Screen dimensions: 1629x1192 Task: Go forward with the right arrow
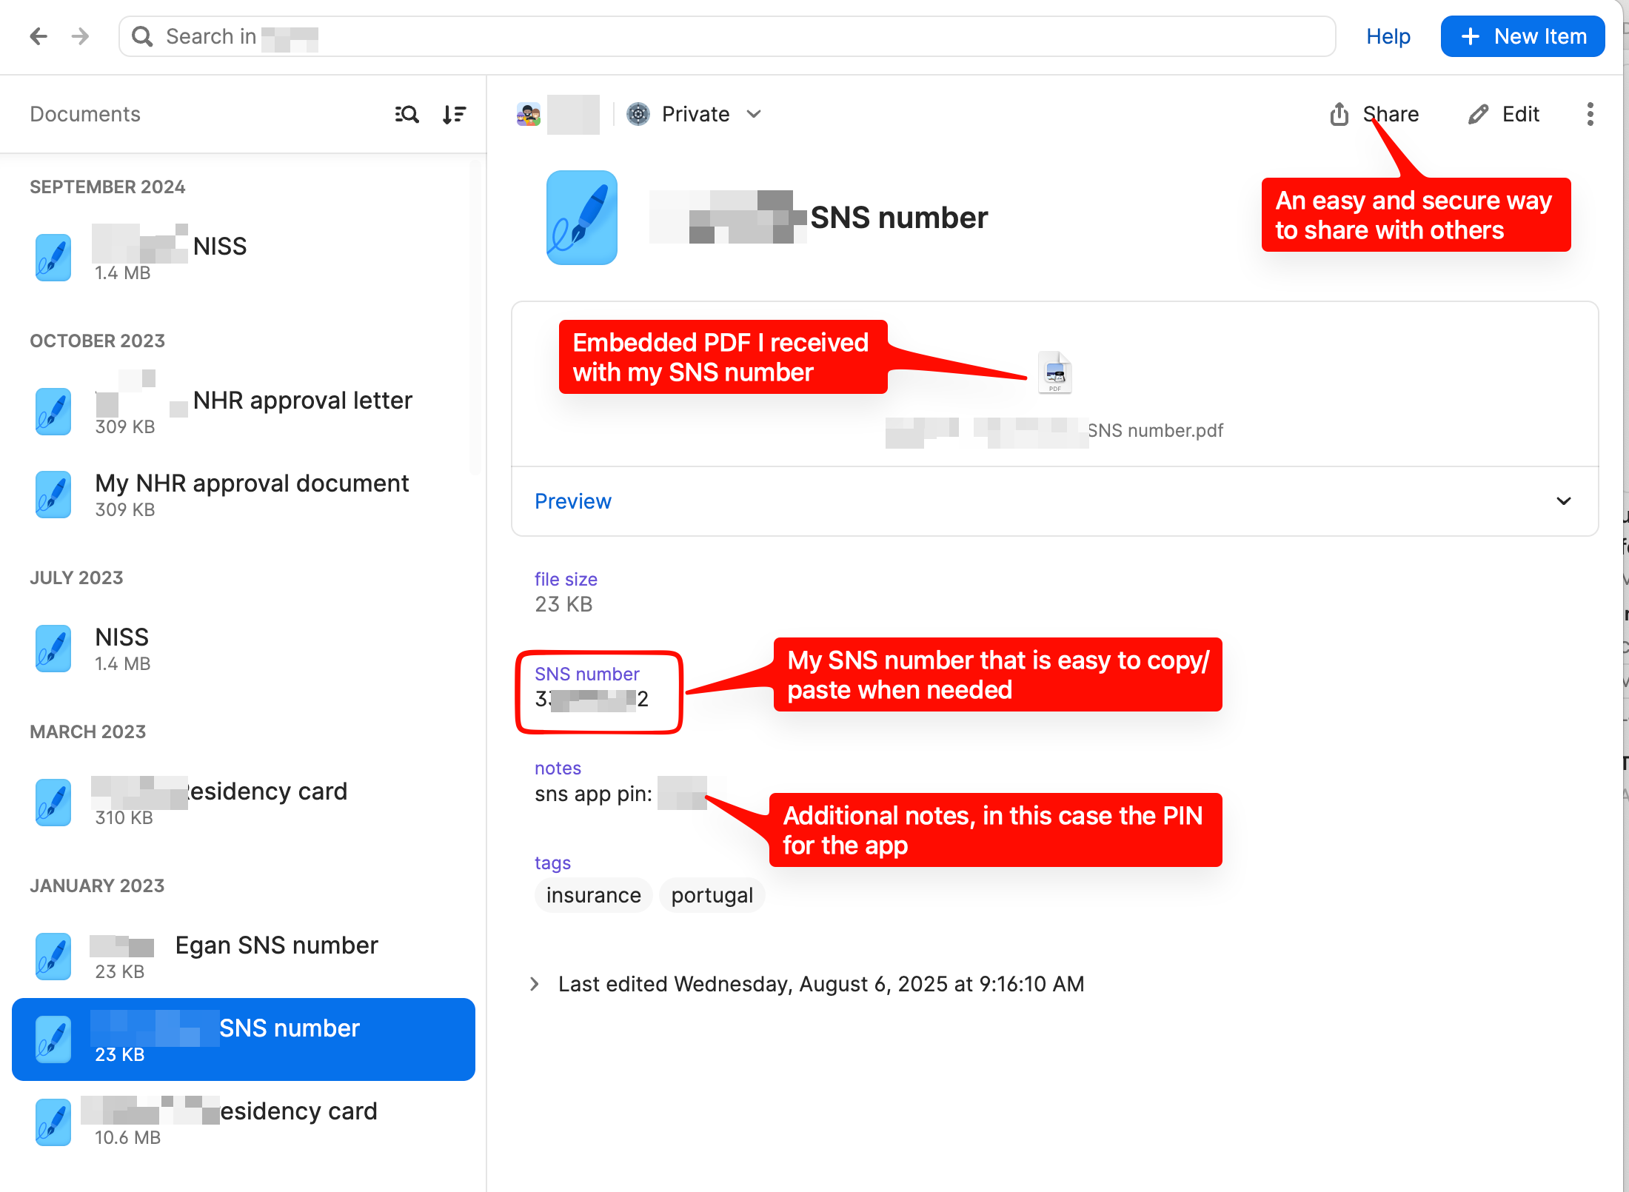pos(80,36)
